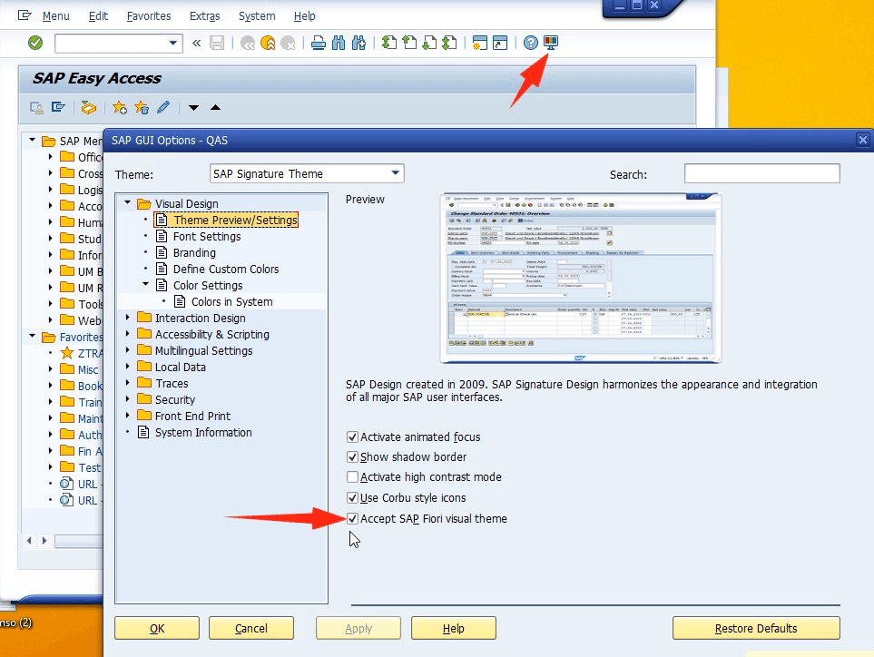Click the SAP Business Workplace icon
The width and height of the screenshot is (874, 657).
point(89,108)
